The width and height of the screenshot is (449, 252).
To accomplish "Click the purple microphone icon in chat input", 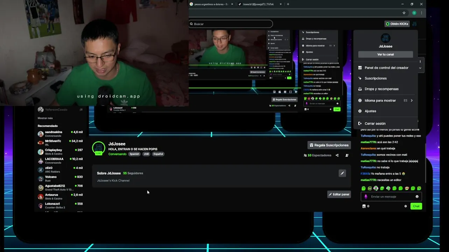I will (x=366, y=197).
